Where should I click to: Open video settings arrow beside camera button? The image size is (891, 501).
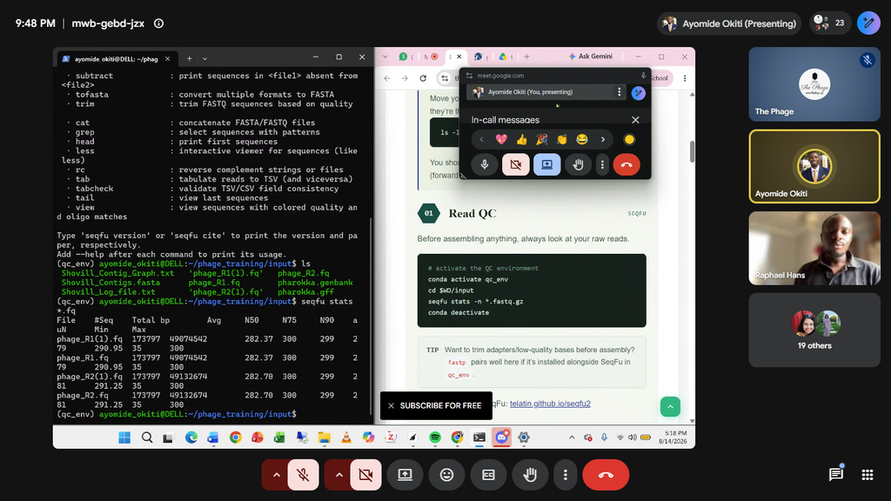coord(338,475)
